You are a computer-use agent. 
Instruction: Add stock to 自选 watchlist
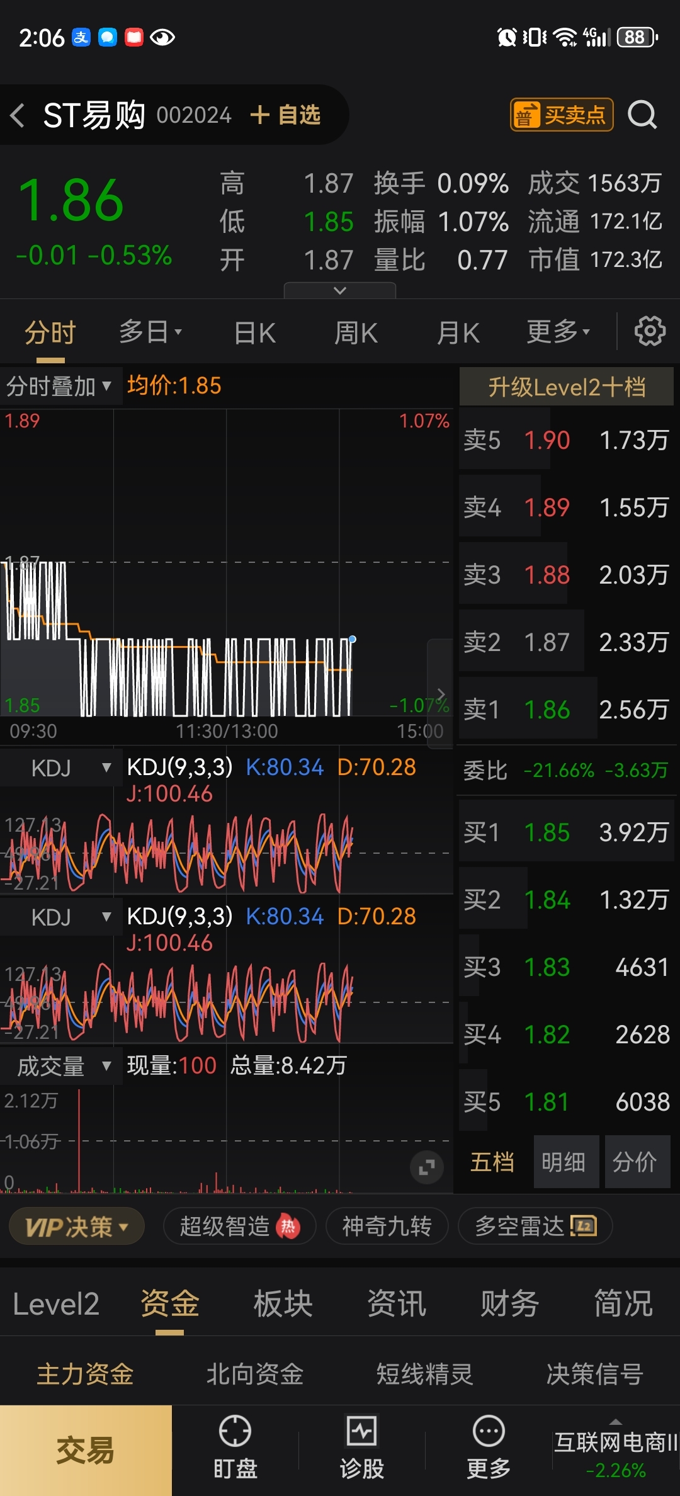click(285, 115)
